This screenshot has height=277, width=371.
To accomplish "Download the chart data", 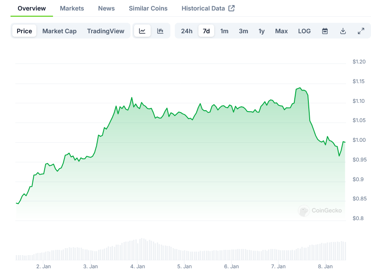I will tap(343, 31).
